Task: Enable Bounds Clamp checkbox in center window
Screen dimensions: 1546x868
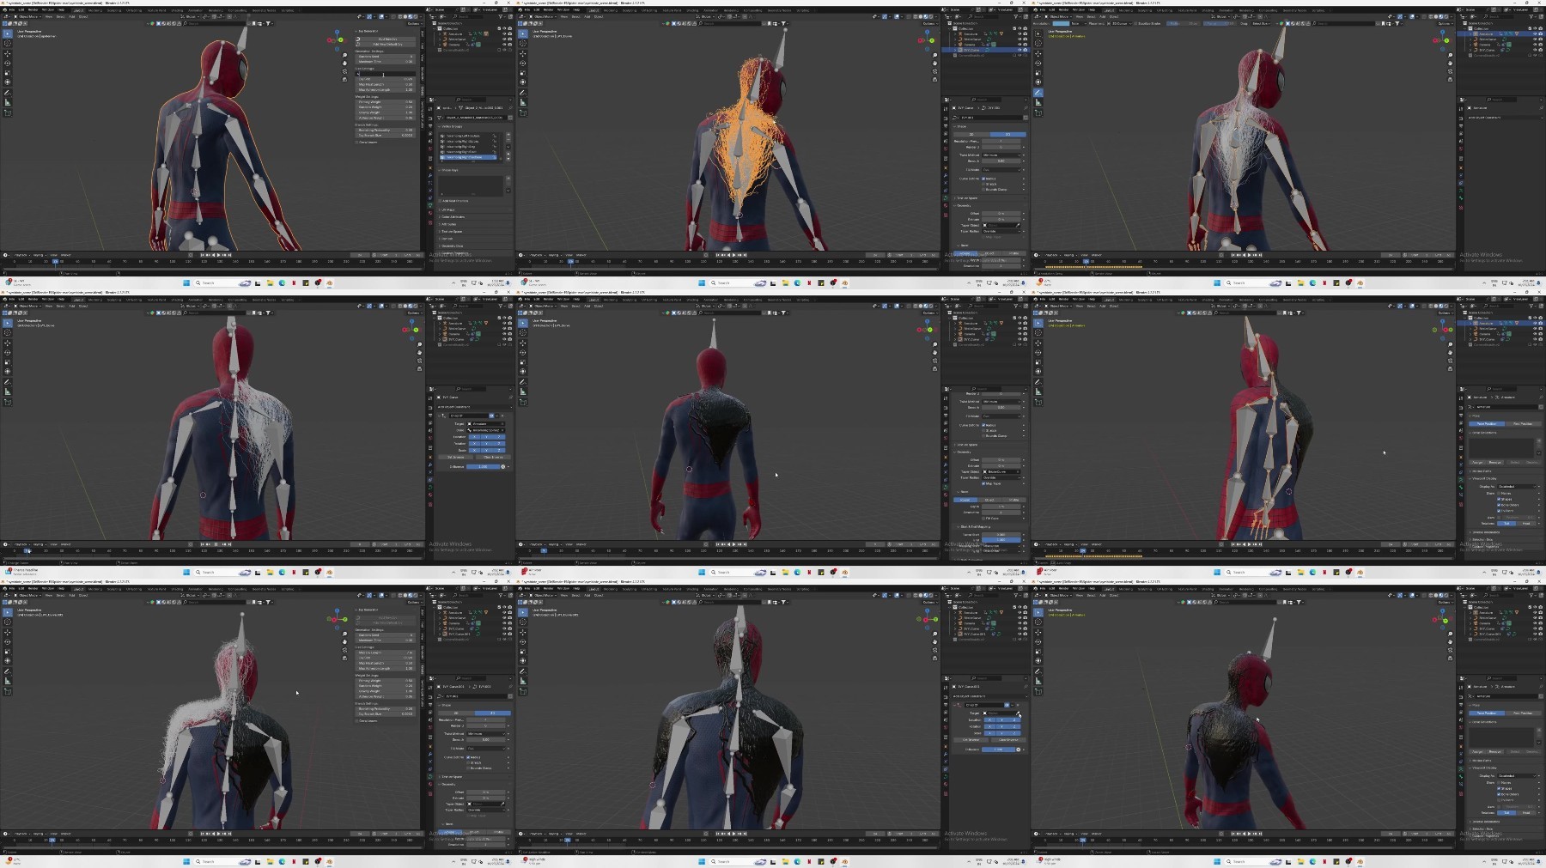Action: point(985,436)
